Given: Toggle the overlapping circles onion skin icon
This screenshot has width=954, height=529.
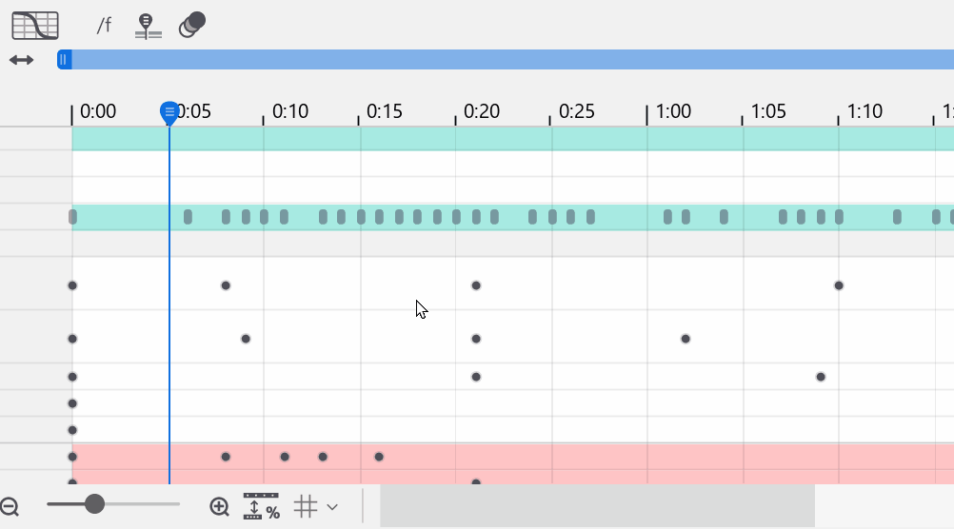Looking at the screenshot, I should 192,25.
